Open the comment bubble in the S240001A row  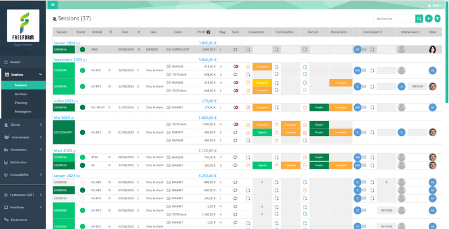(x=235, y=49)
